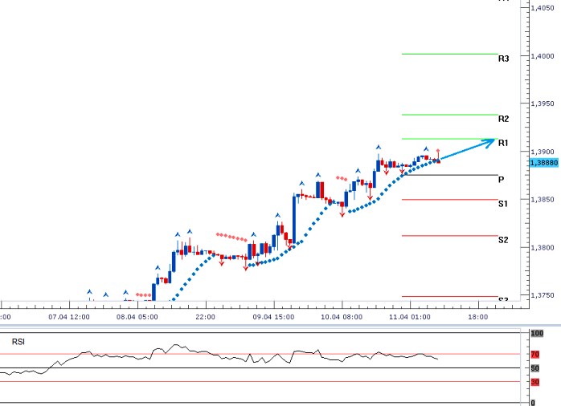The height and width of the screenshot is (406, 561).
Task: Select the S2 support label
Action: pyautogui.click(x=503, y=240)
